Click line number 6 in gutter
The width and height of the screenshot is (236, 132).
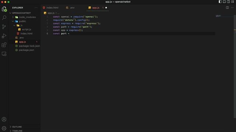[x=47, y=33]
